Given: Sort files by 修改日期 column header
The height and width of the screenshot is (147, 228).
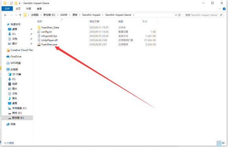Looking at the screenshot, I should (94, 21).
